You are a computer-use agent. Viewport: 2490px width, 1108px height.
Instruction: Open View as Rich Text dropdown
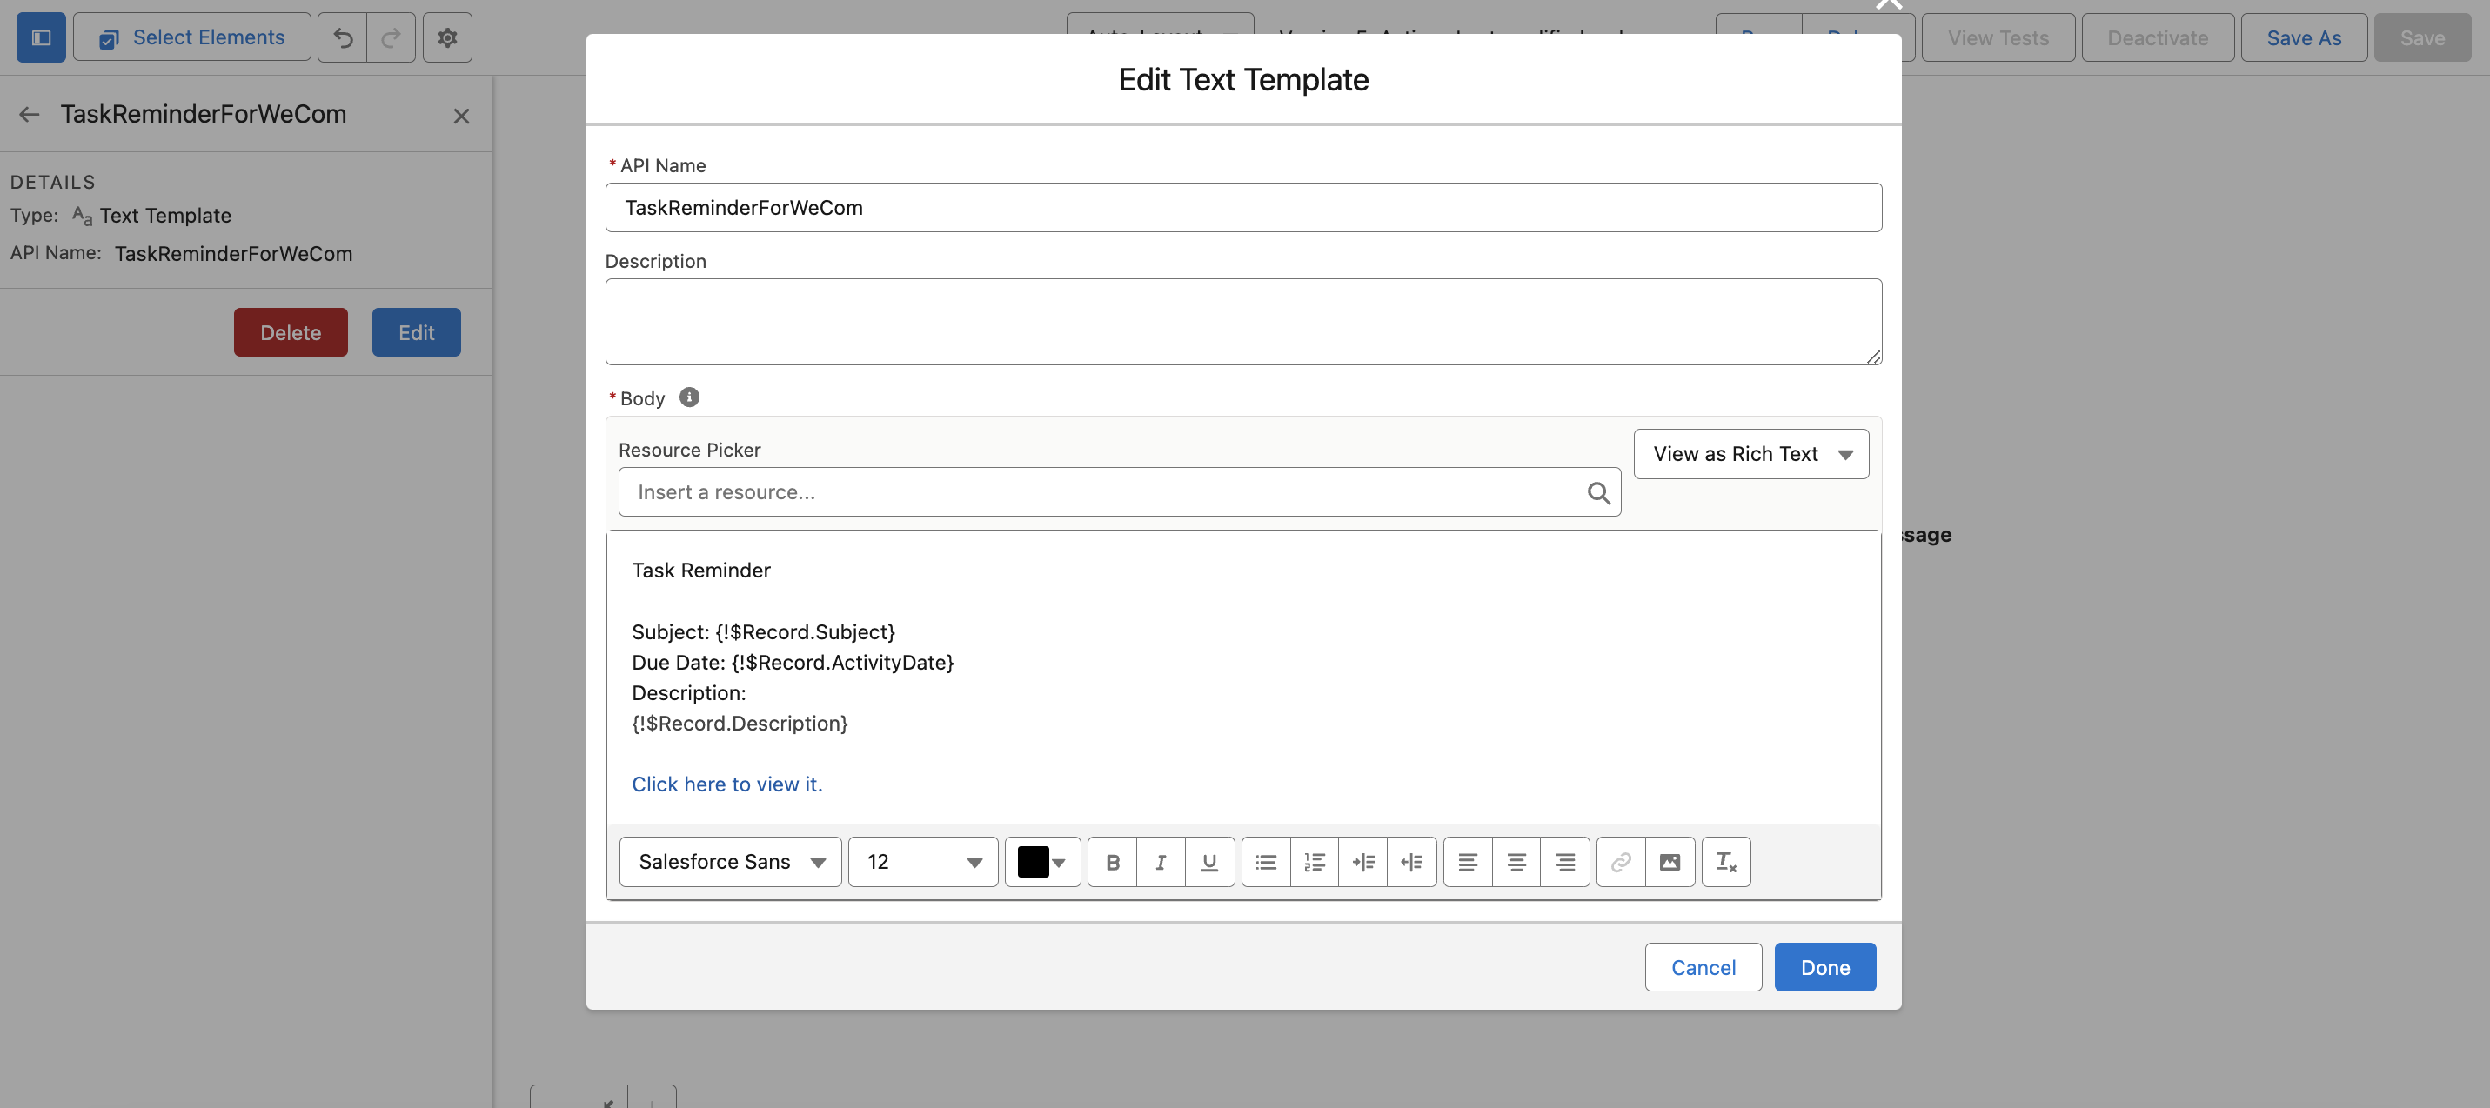(x=1750, y=454)
